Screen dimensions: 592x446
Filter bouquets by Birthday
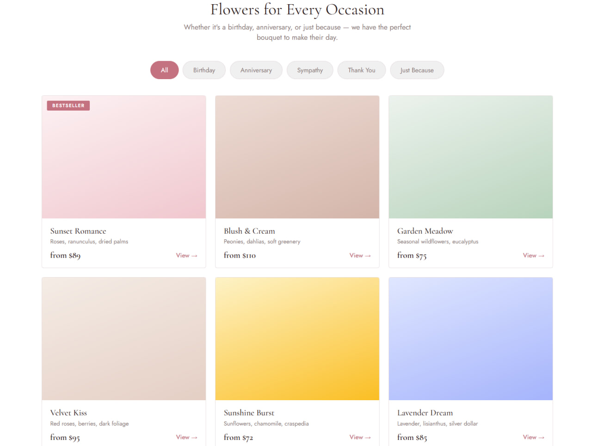click(x=204, y=70)
